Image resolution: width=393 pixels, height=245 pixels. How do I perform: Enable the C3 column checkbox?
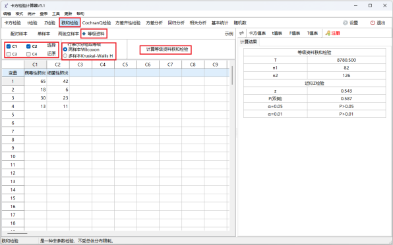pos(9,54)
